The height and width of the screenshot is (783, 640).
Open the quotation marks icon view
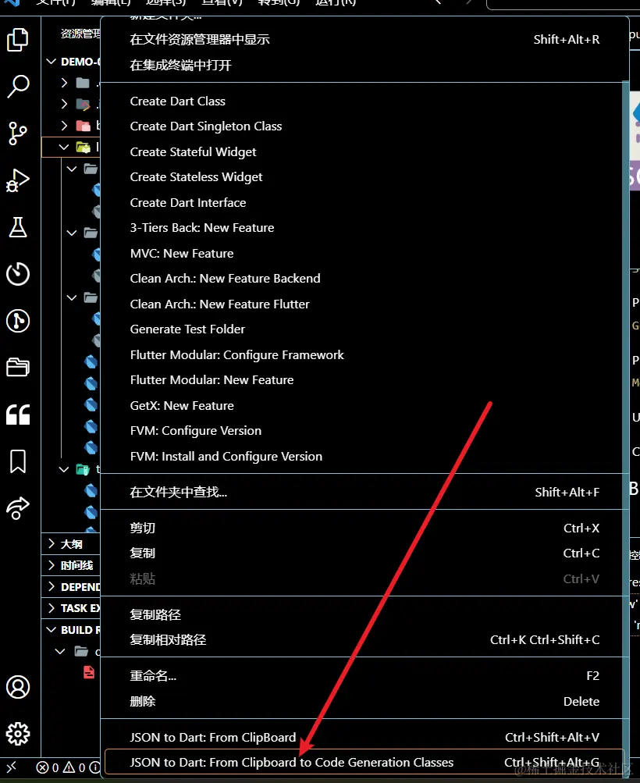(x=18, y=415)
